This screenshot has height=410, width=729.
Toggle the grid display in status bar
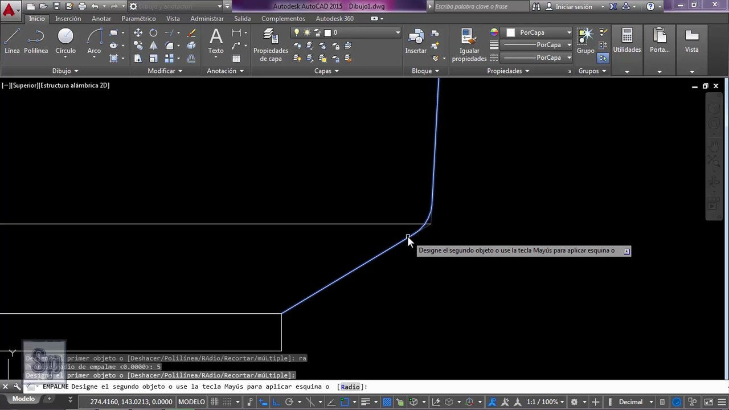(215, 402)
